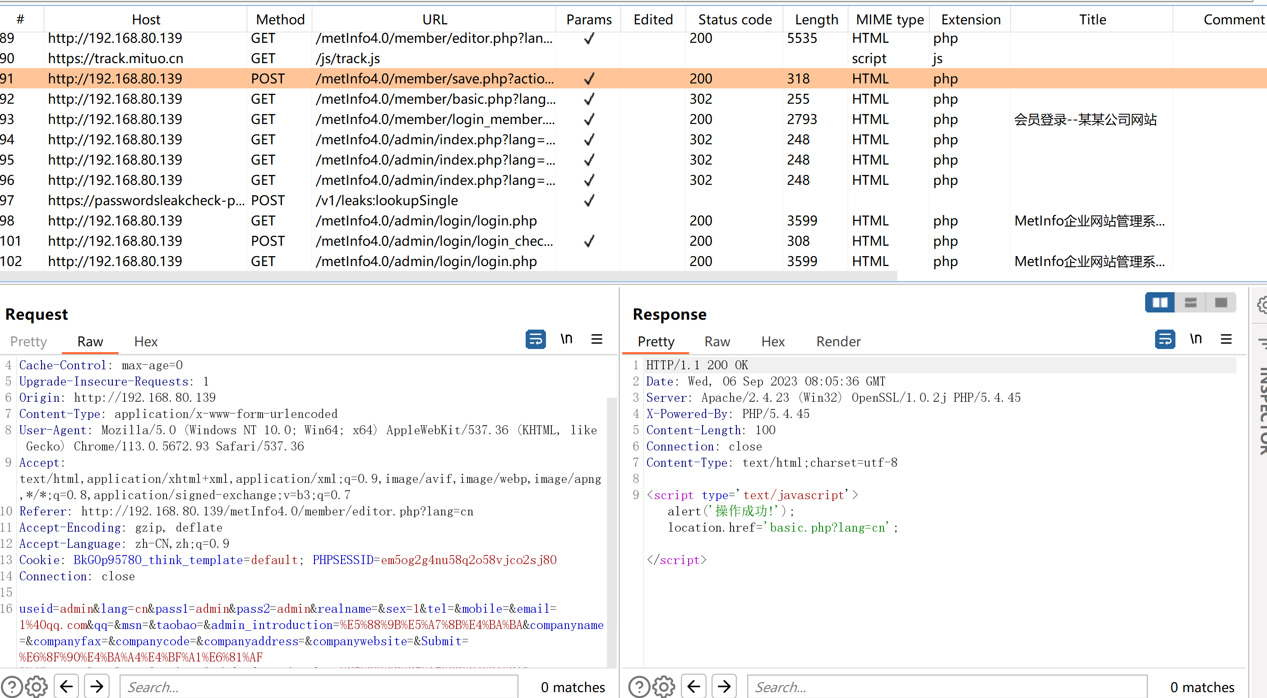1267x698 pixels.
Task: Switch Request view to Raw tab
Action: pyautogui.click(x=90, y=342)
